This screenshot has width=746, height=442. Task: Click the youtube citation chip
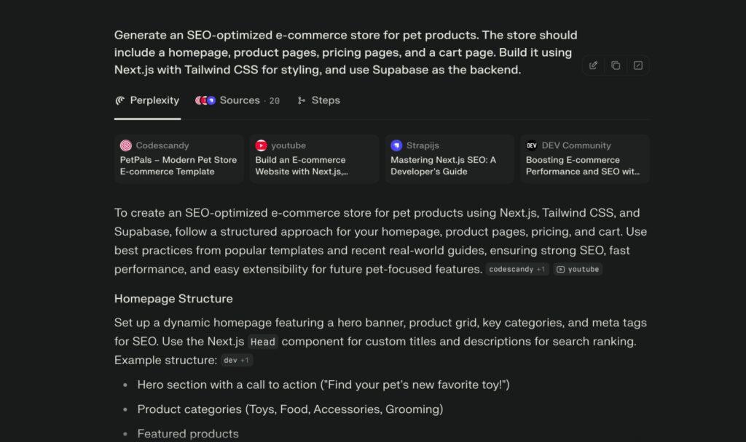[x=578, y=269]
